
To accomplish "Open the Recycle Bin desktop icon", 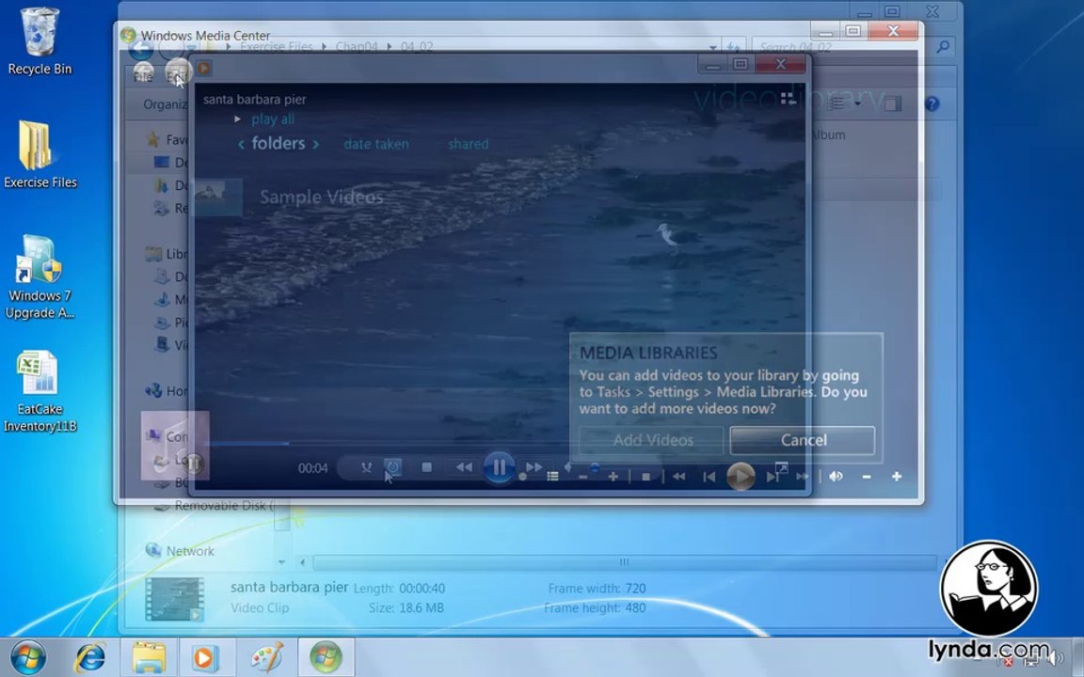I will pos(40,40).
